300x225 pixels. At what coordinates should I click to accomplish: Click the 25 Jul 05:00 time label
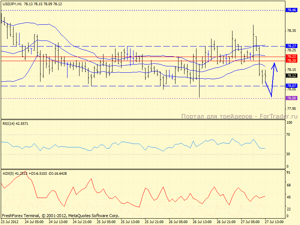tap(106, 222)
